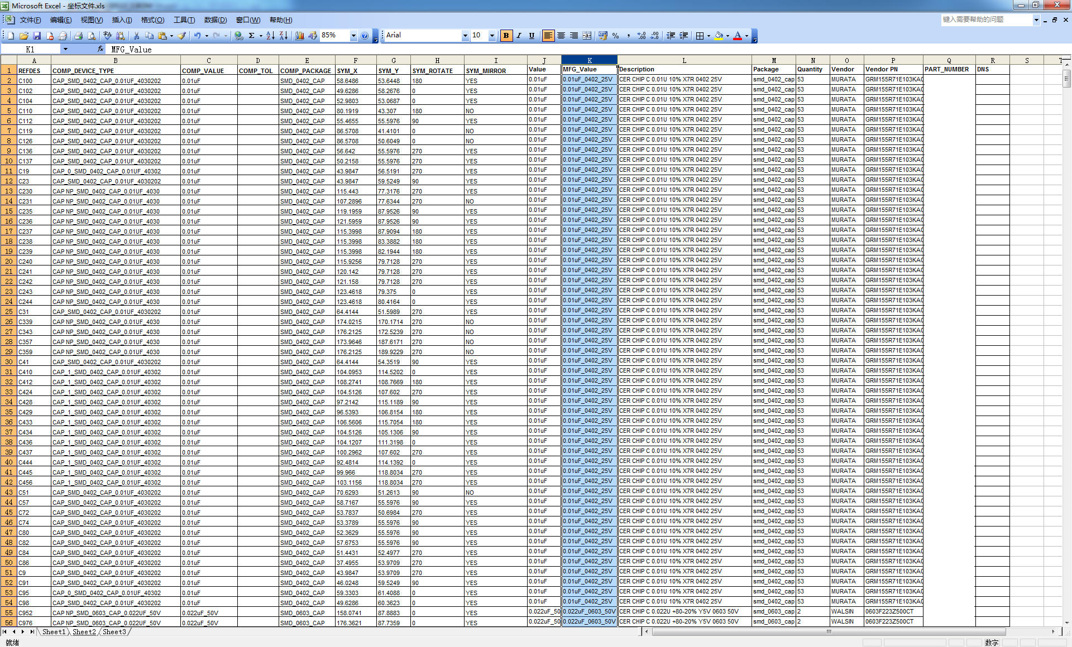This screenshot has height=647, width=1072.
Task: Activate the Format Painter brush
Action: point(182,36)
